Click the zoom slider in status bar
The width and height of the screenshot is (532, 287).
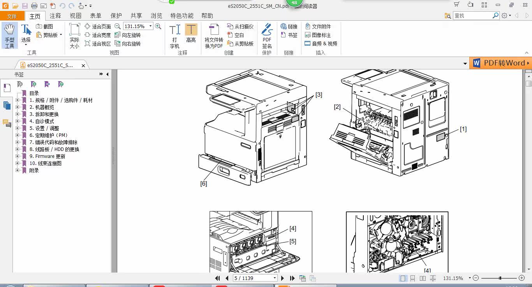click(500, 278)
